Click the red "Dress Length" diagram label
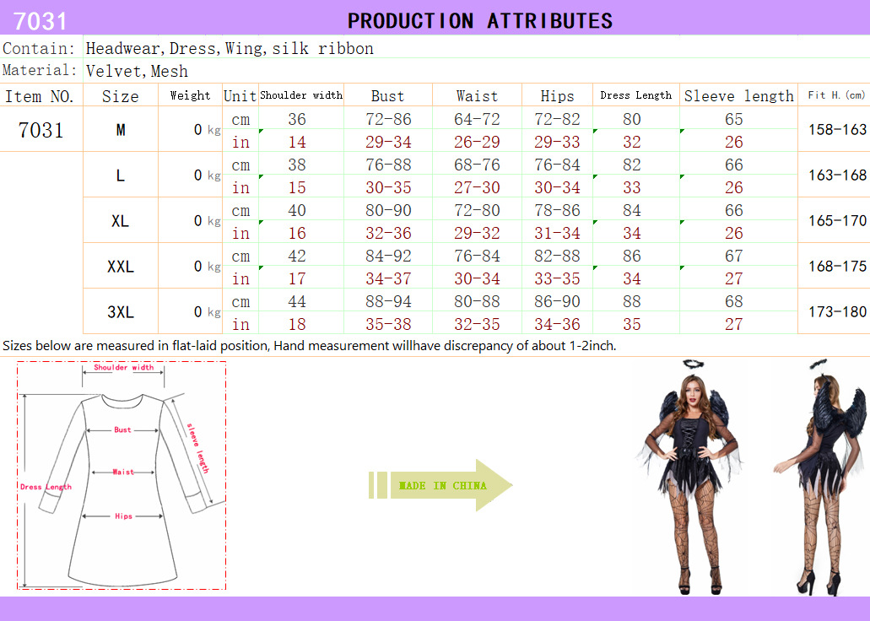 point(46,487)
